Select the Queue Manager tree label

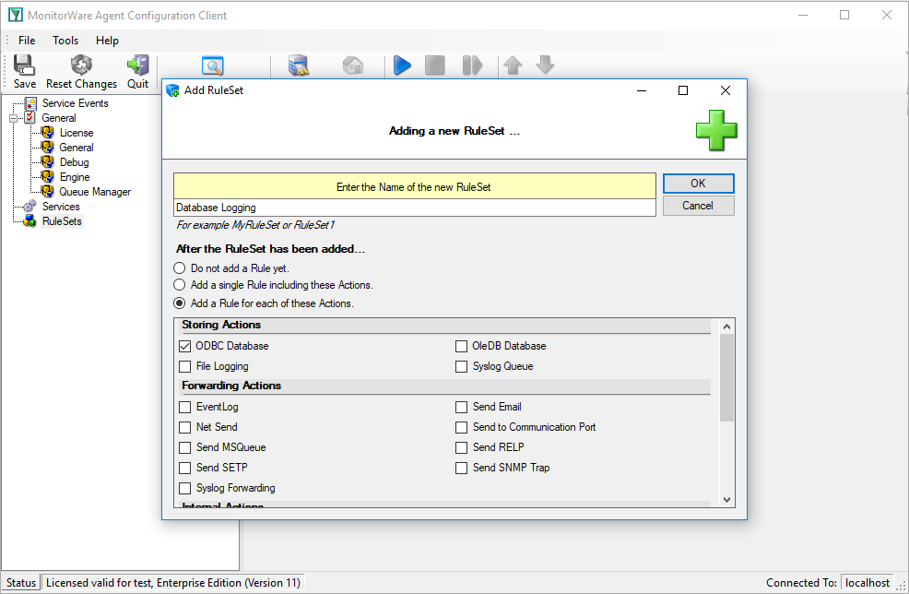(x=95, y=192)
